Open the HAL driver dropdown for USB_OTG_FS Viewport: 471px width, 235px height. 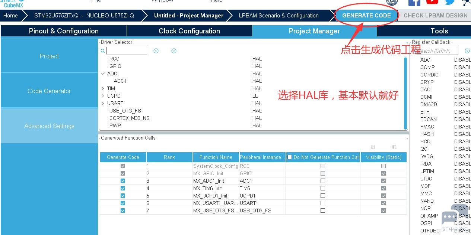coord(257,111)
